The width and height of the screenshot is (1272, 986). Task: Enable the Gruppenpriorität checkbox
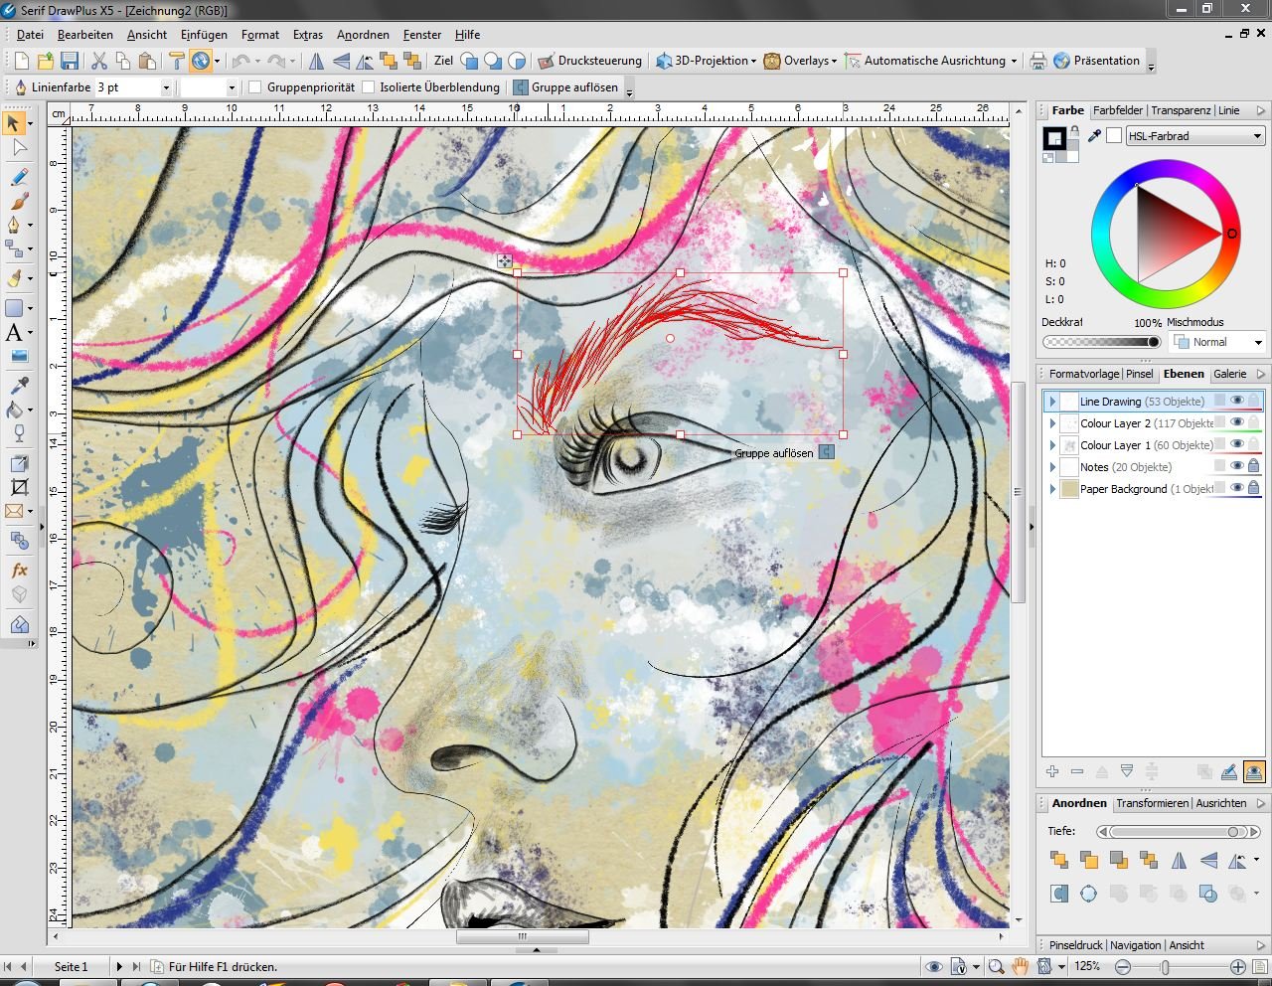255,87
